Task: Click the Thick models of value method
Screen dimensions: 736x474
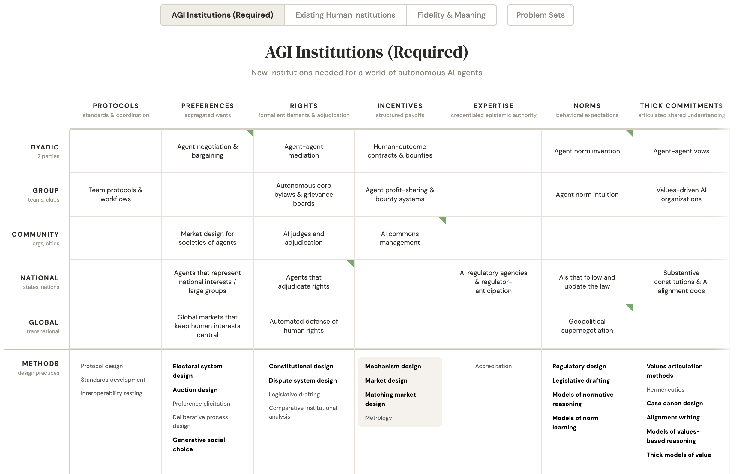Action: point(679,455)
